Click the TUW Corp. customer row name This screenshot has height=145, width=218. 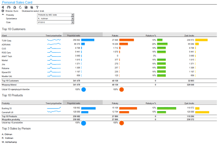[x=7, y=41]
